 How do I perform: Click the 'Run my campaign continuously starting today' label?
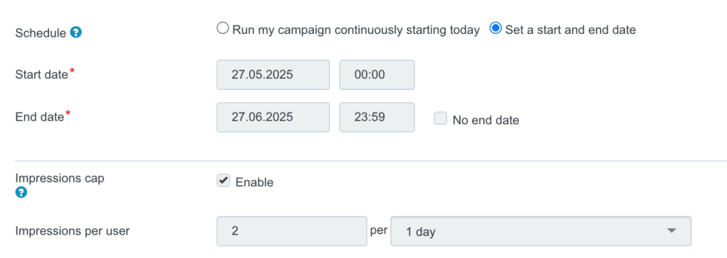[x=356, y=30]
